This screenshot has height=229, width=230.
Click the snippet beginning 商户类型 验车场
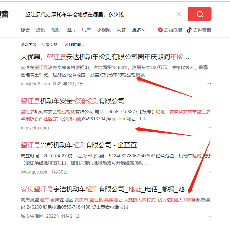click(115, 203)
